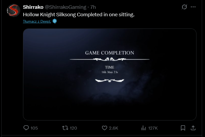This screenshot has height=137, width=205.
Task: Open the view analytics bar-chart icon
Action: (x=143, y=128)
